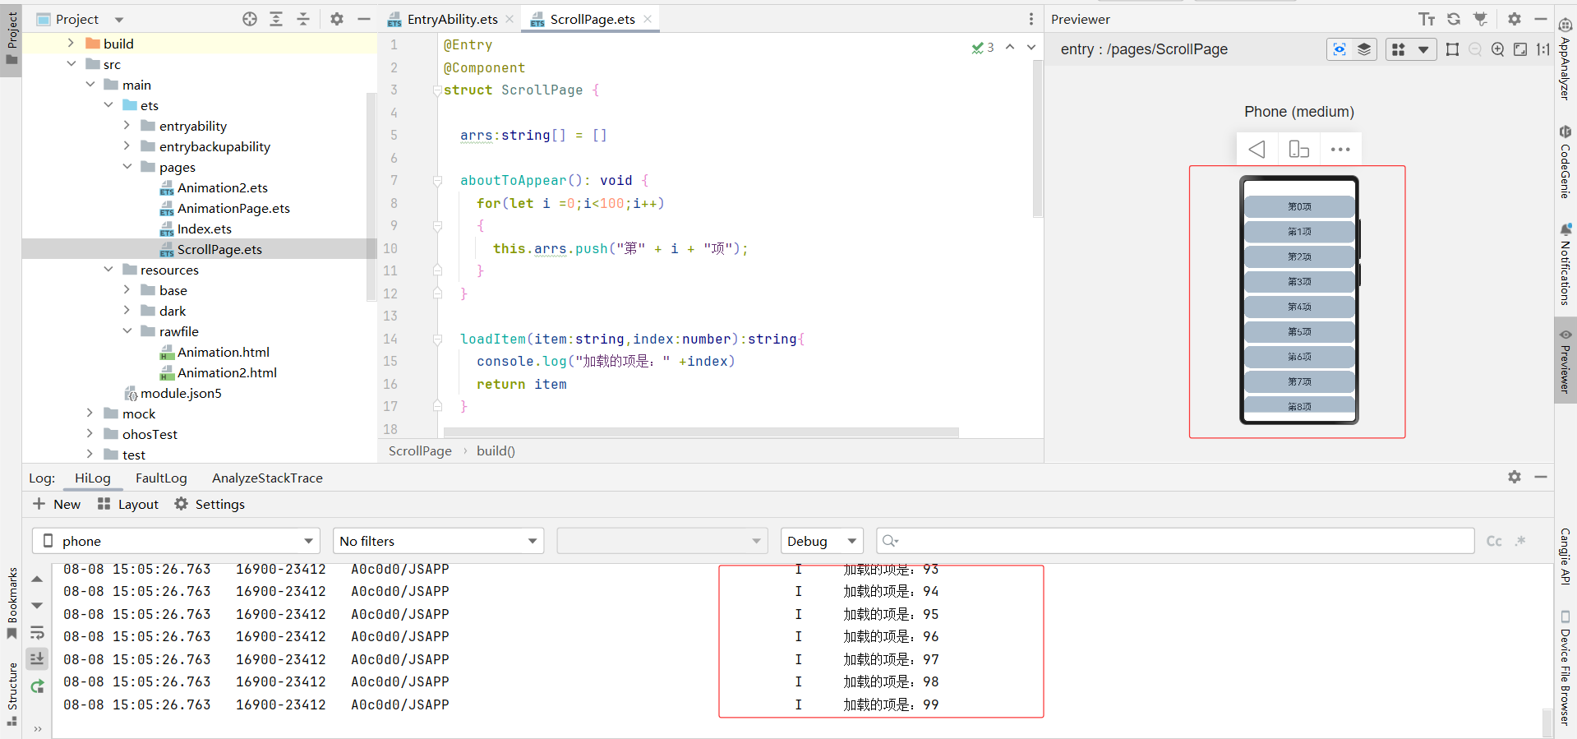This screenshot has height=739, width=1577.
Task: Open the multi-device profile dropdown in Previewer
Action: 1410,49
